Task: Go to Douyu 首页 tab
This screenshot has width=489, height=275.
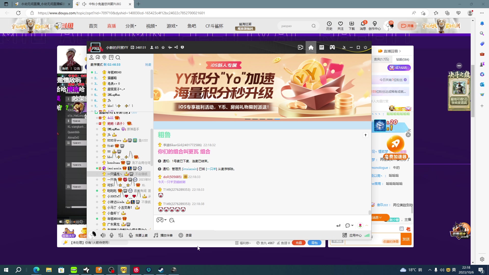Action: point(93,26)
